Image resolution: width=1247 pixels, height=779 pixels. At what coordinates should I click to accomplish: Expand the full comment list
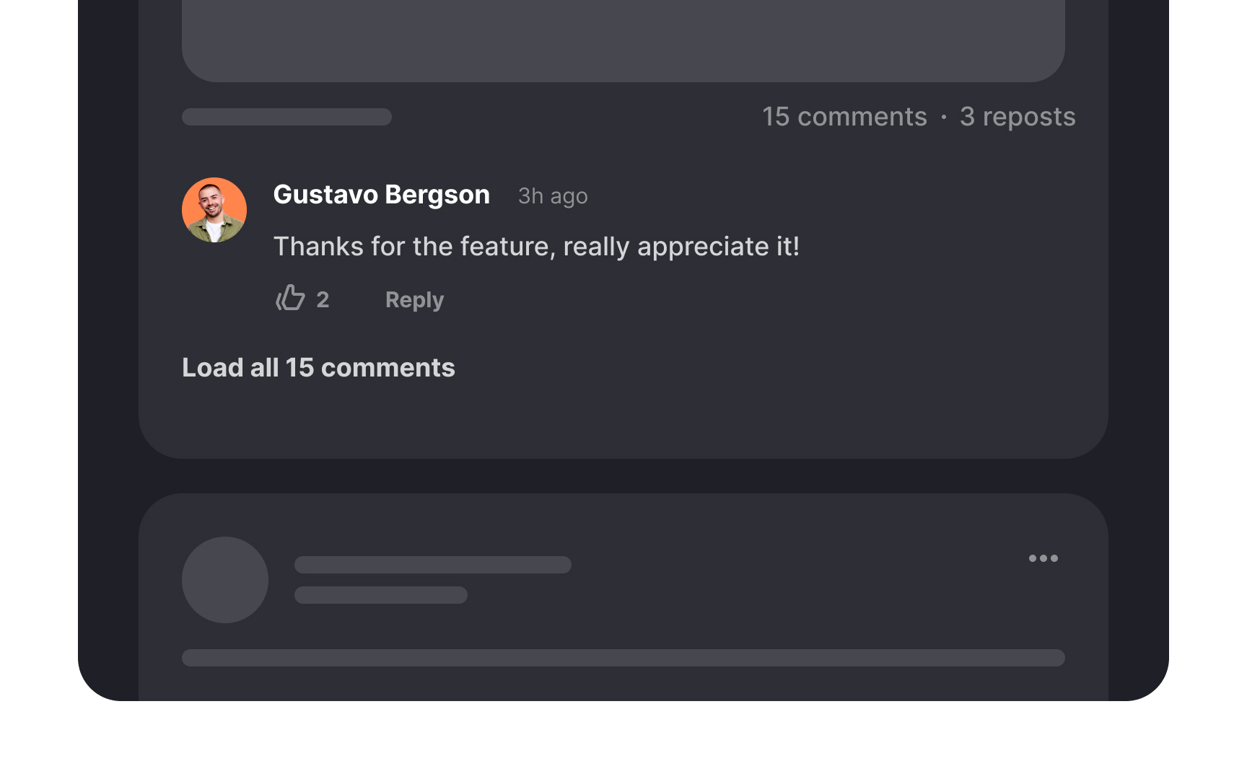pyautogui.click(x=318, y=367)
